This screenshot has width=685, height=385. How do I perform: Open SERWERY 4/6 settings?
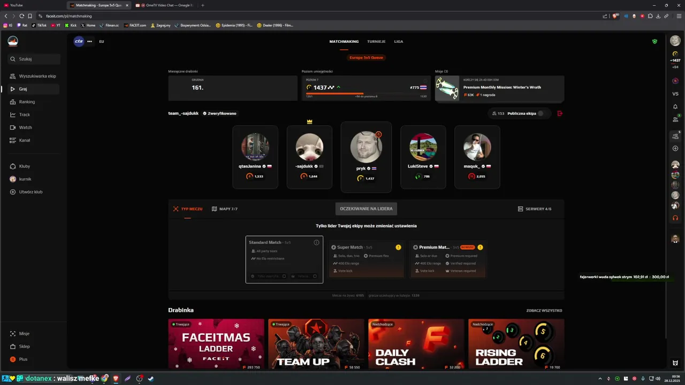click(535, 209)
